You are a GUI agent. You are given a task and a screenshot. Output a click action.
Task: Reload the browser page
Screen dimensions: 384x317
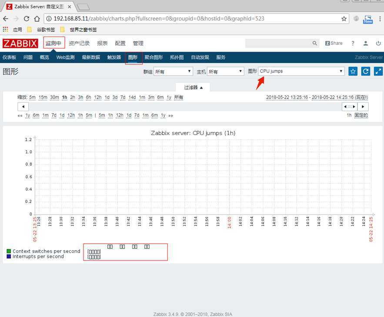(27, 19)
